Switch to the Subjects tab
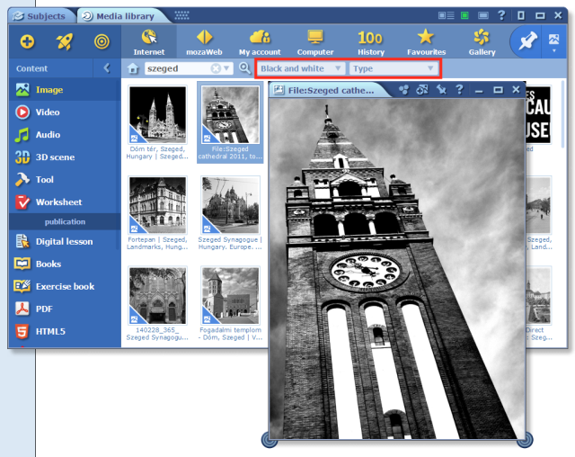 [x=39, y=15]
